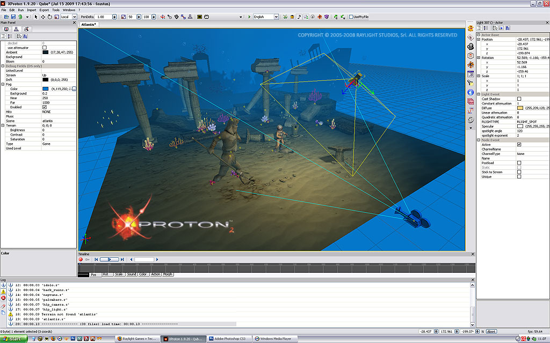Click the PenDelta value input field
Image resolution: width=550 pixels, height=343 pixels.
pyautogui.click(x=104, y=17)
